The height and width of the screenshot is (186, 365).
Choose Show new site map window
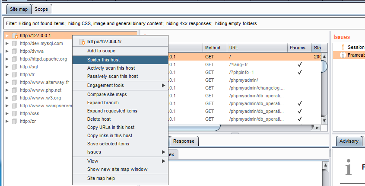[x=121, y=169]
